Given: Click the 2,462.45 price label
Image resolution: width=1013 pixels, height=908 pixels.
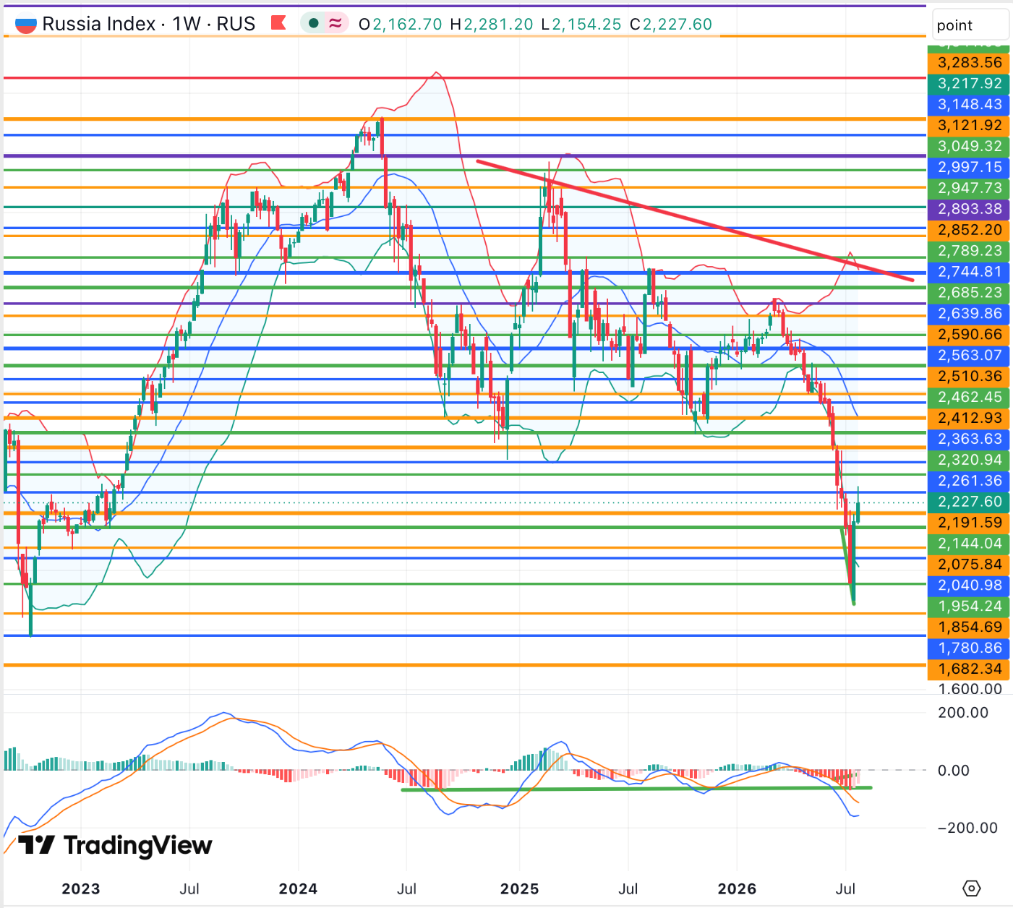Looking at the screenshot, I should click(x=969, y=398).
